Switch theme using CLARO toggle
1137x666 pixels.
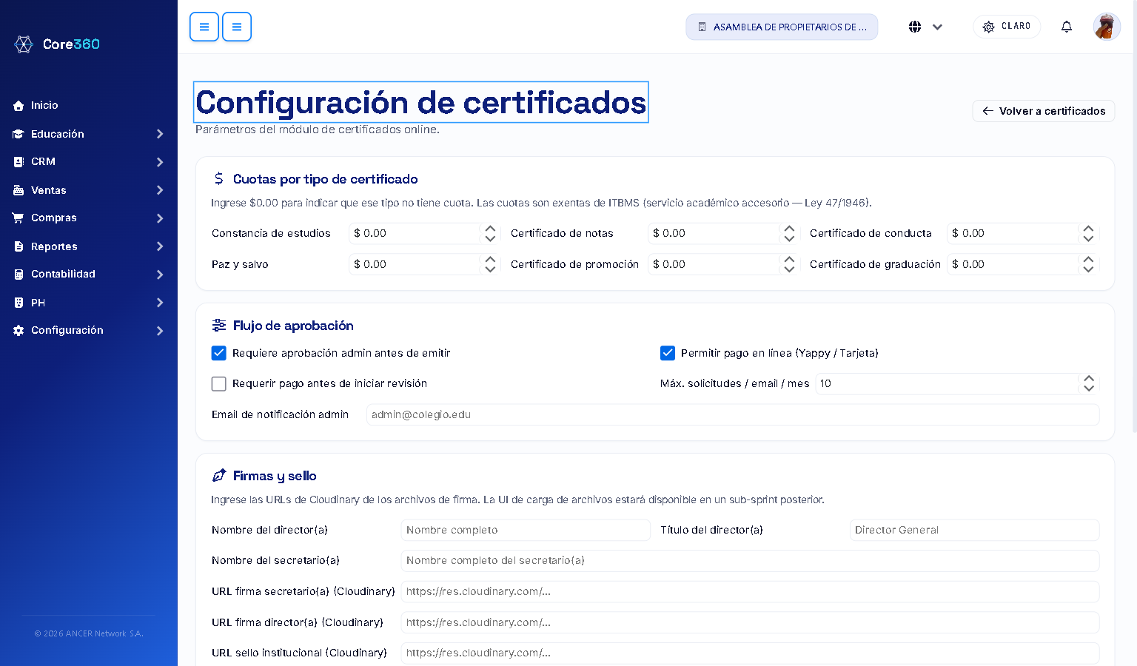1007,27
